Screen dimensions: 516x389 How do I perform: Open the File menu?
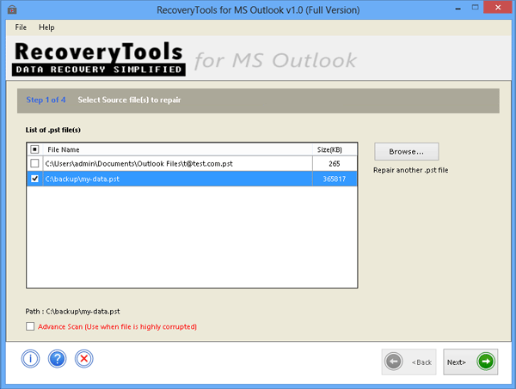click(x=21, y=27)
